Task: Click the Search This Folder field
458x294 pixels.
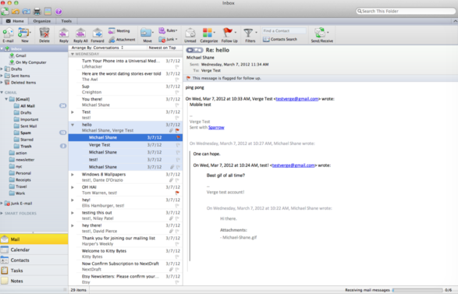Action: click(406, 11)
